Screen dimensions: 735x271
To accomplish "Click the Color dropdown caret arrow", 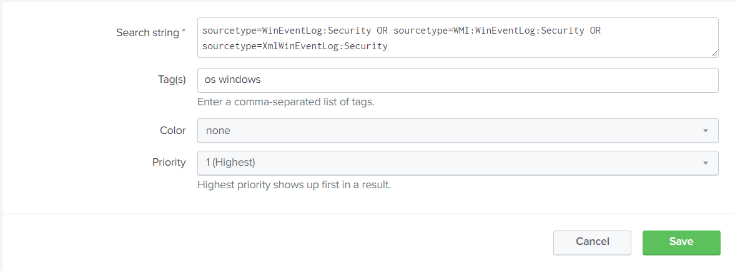I will coord(705,131).
